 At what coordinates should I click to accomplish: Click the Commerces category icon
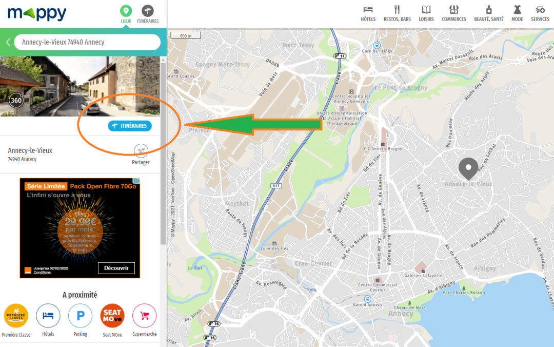[453, 13]
